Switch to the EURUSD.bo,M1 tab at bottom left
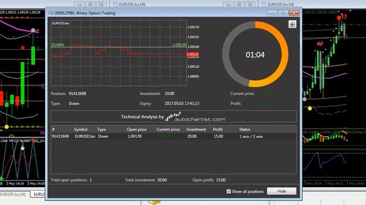The image size is (366, 205). coord(13,194)
